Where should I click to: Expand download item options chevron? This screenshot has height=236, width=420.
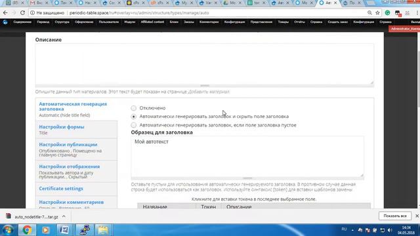[64, 216]
